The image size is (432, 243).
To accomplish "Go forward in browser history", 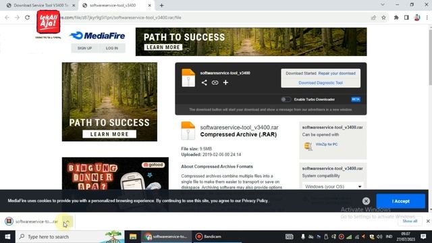I will tap(17, 18).
